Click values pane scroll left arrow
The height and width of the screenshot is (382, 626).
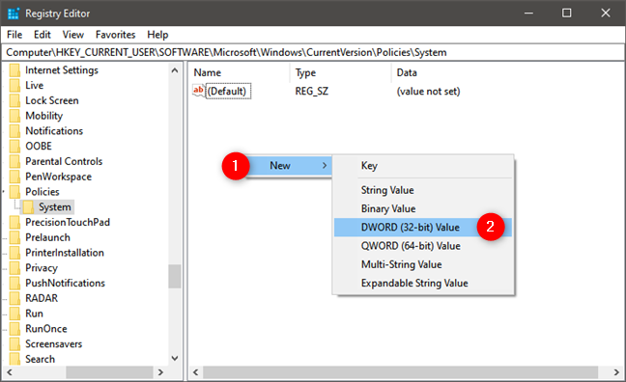[195, 372]
